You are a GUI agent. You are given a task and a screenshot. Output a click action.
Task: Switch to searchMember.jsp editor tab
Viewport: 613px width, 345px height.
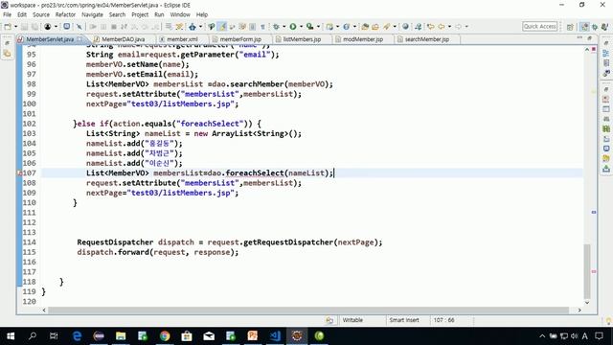tap(427, 39)
